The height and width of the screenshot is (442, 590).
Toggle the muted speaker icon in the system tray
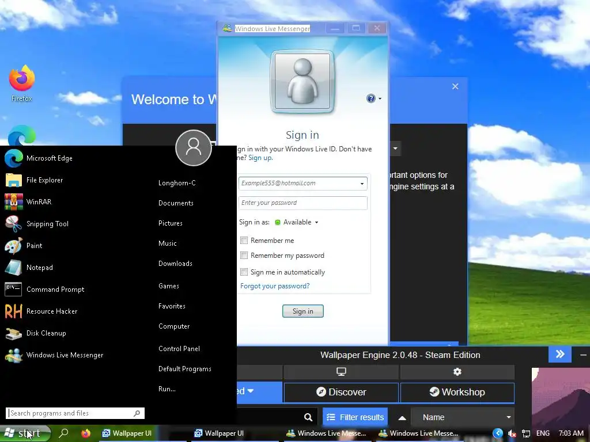point(512,433)
